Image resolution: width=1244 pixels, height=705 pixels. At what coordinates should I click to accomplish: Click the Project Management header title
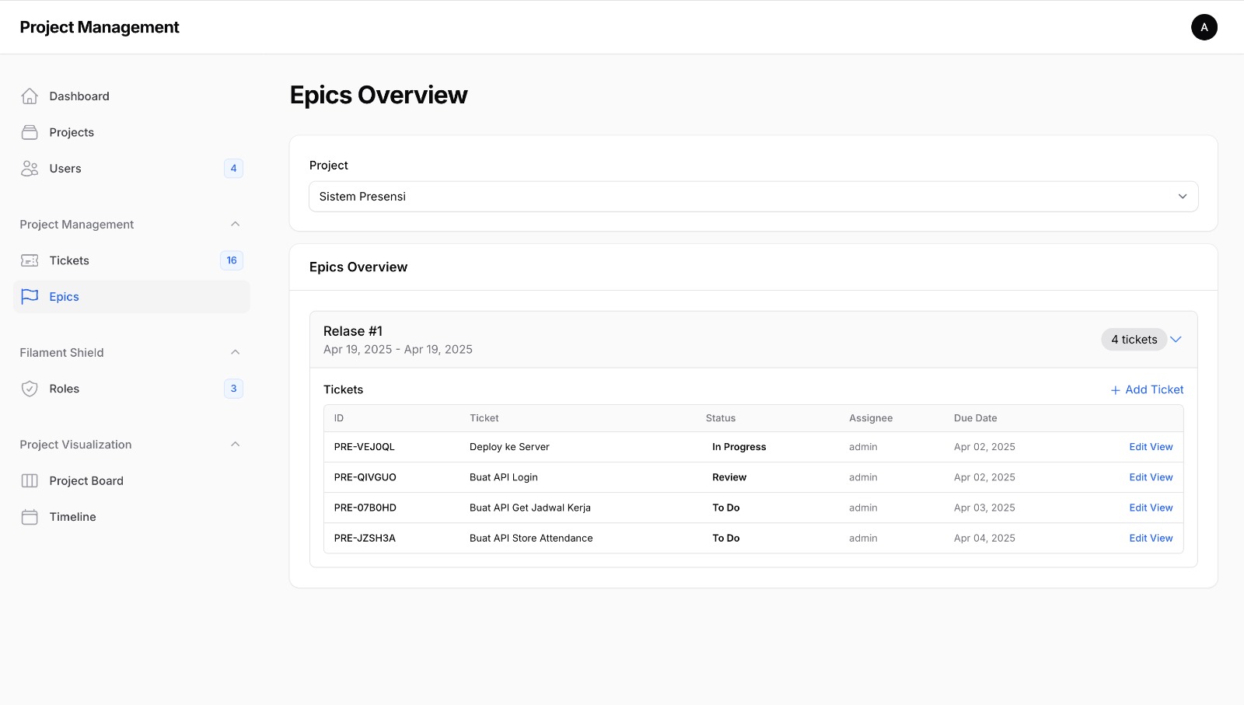[x=100, y=27]
